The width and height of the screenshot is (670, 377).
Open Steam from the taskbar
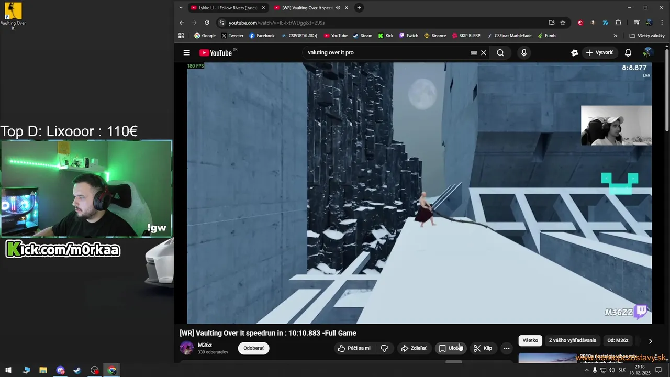(77, 370)
